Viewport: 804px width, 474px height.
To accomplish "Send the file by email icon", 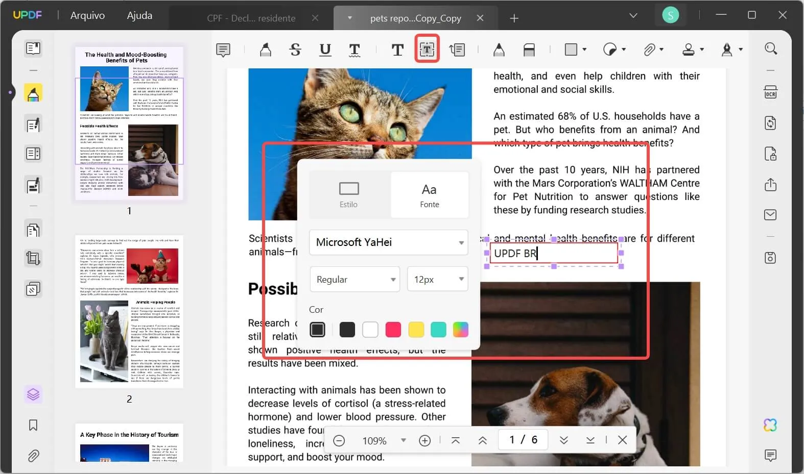I will [770, 215].
